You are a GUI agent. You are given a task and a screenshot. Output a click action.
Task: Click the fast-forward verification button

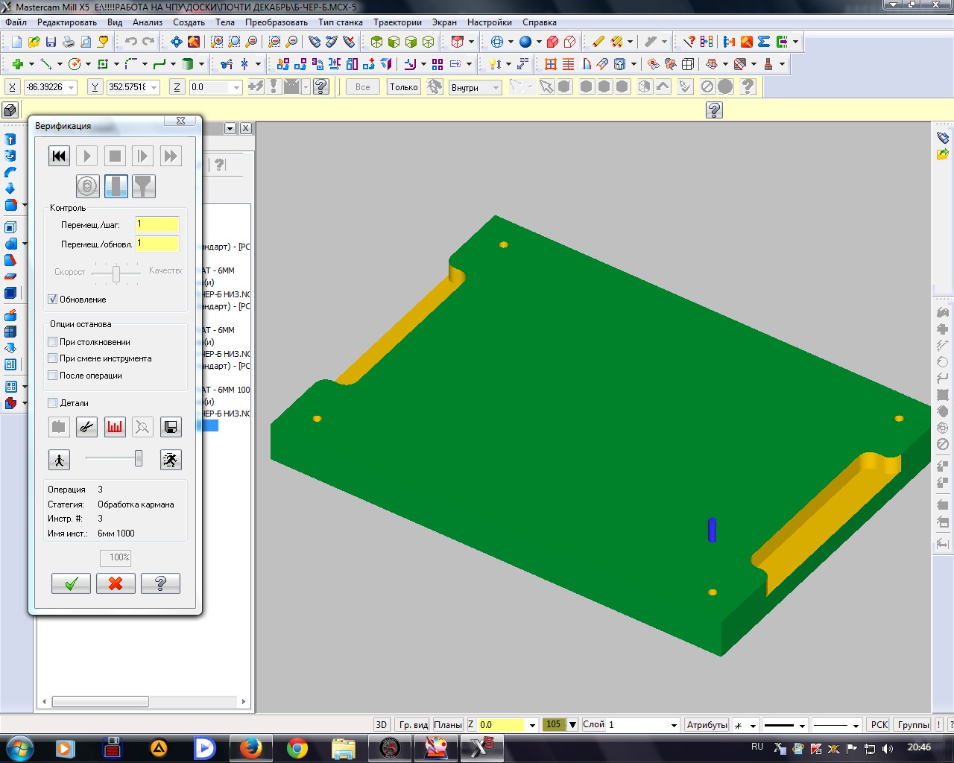click(x=171, y=156)
